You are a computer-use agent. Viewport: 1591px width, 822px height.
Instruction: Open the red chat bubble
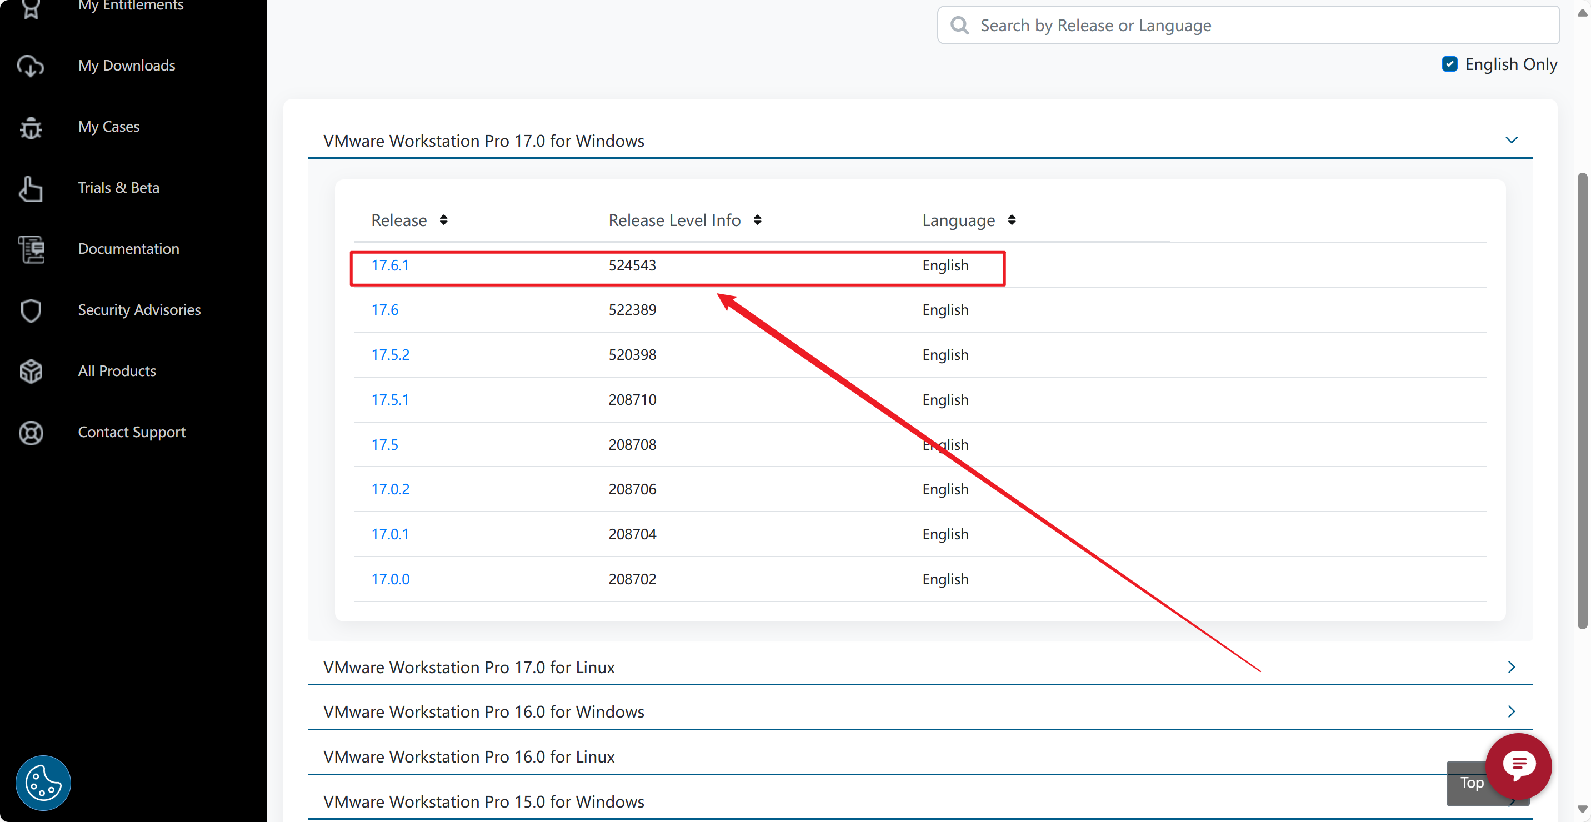[1518, 765]
